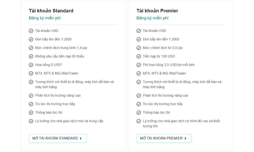Click checkmark by Premier 'MT4, MT5 & MQ WebTrader'
Screen dimensions: 254x152
coord(139,73)
